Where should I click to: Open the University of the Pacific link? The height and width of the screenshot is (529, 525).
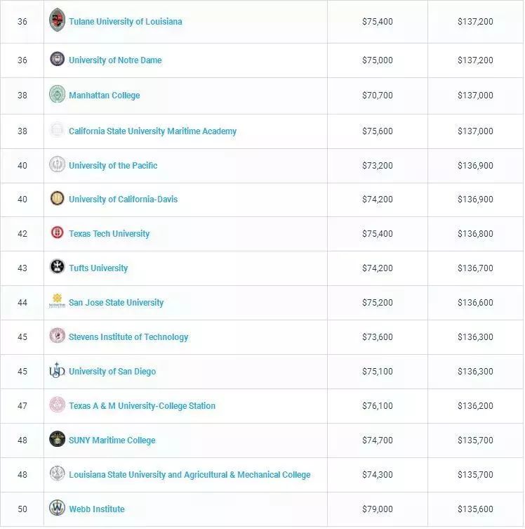tap(113, 166)
